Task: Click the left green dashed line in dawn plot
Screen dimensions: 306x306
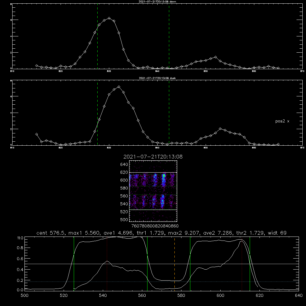Action: 97,36
